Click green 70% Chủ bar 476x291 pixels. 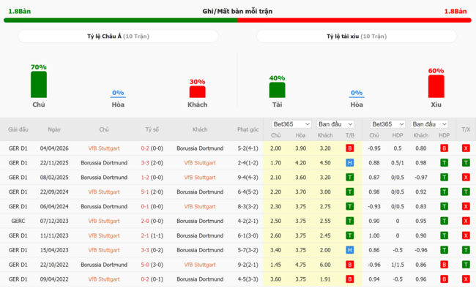39,85
